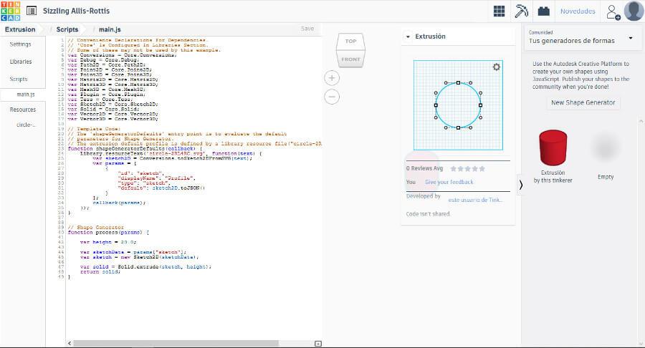Click the pickaxe Minecraft blocks icon
The height and width of the screenshot is (348, 645).
pos(522,11)
